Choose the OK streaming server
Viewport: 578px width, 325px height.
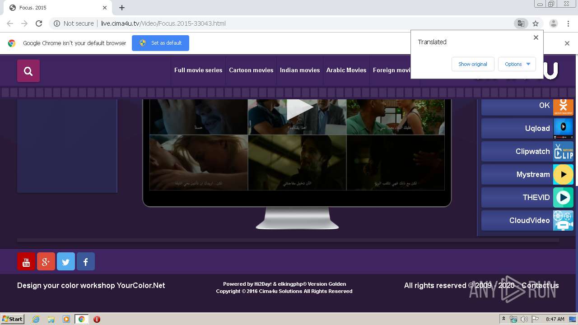[527, 107]
